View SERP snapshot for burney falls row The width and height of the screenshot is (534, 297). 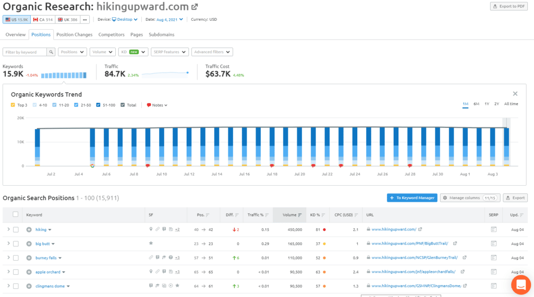point(493,258)
